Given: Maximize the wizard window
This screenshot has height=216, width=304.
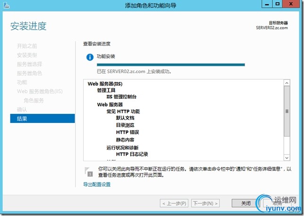Looking at the screenshot, I should [x=277, y=4].
